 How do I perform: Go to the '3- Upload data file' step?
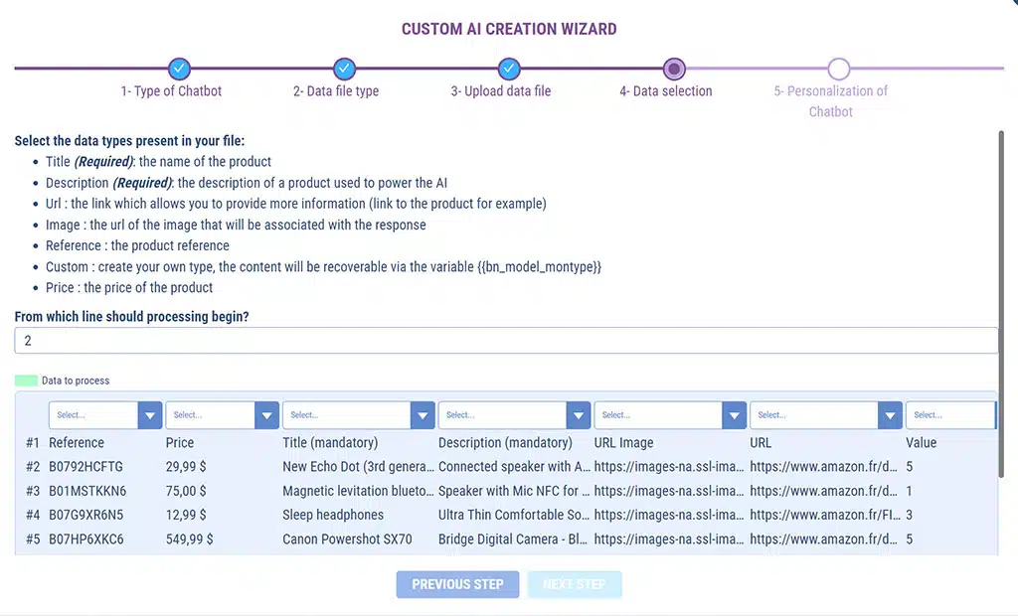500,91
